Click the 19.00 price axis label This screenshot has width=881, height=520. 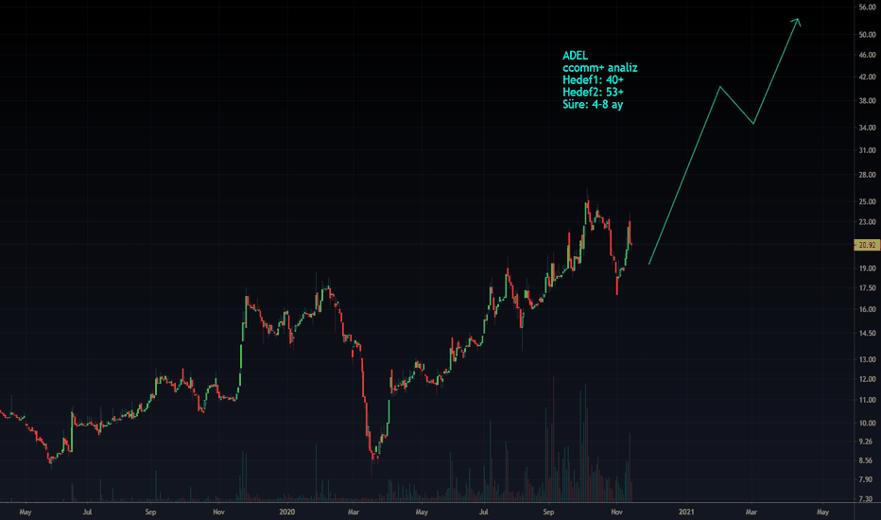(x=867, y=269)
